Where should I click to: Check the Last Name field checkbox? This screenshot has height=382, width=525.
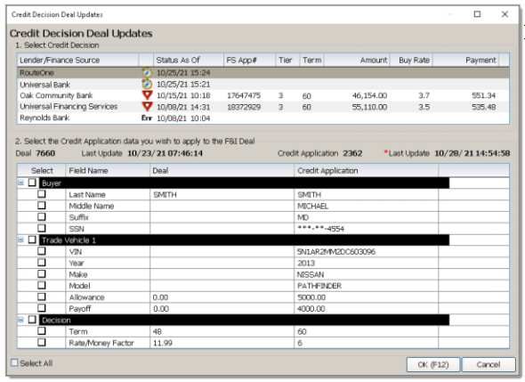(42, 194)
